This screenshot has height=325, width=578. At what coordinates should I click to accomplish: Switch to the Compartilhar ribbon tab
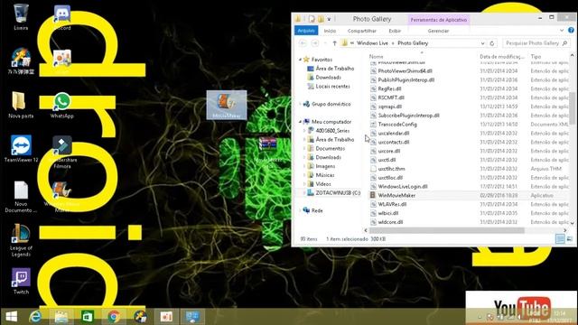(x=361, y=31)
